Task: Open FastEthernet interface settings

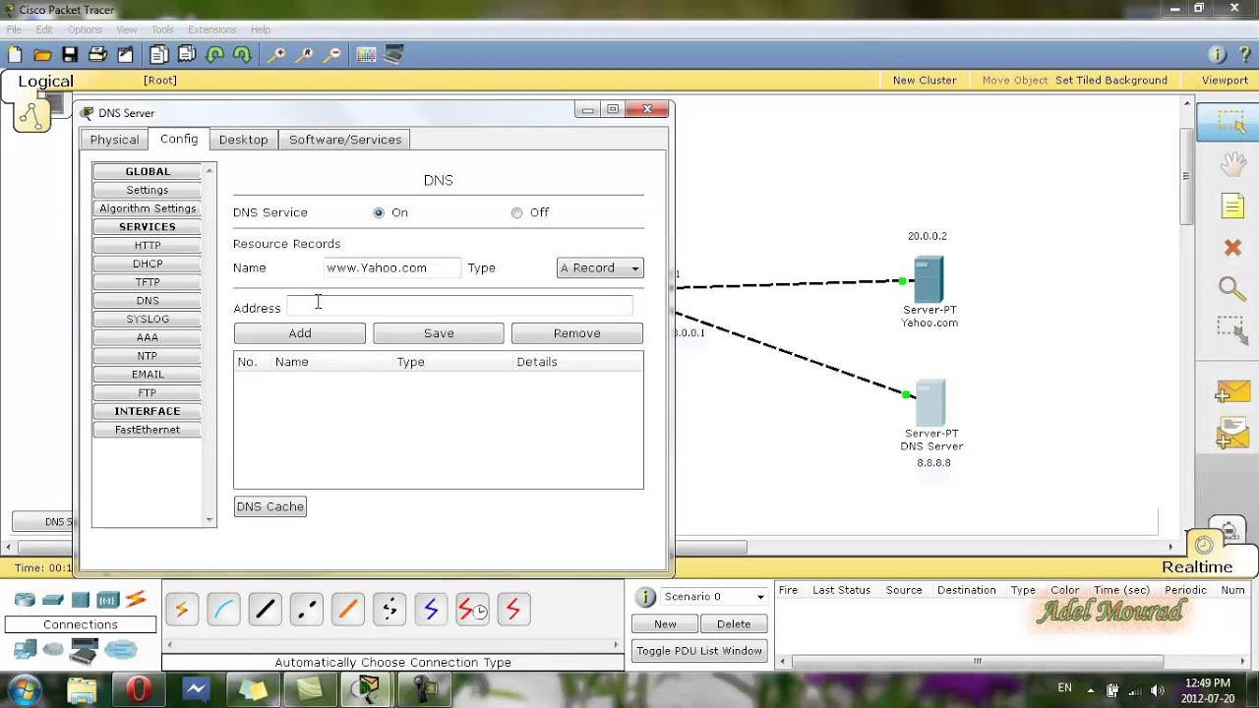Action: pos(148,430)
